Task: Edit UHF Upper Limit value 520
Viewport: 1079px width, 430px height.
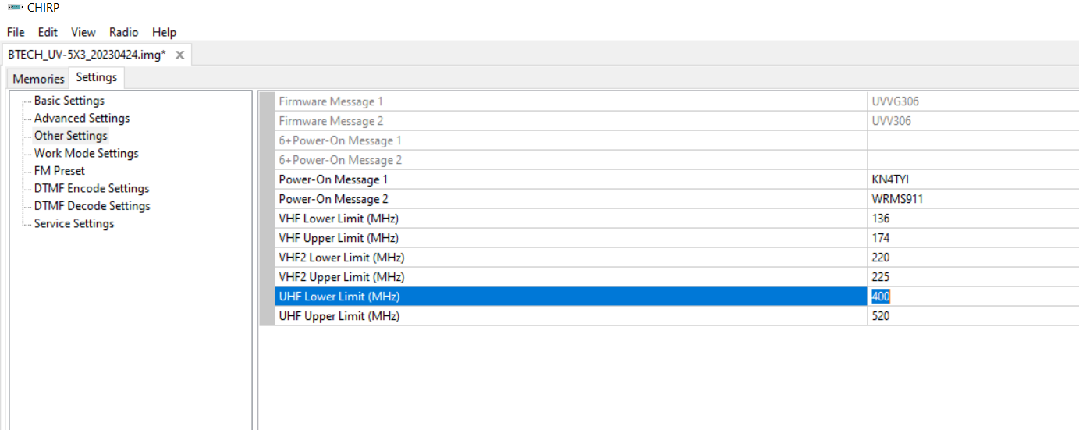Action: pyautogui.click(x=973, y=316)
